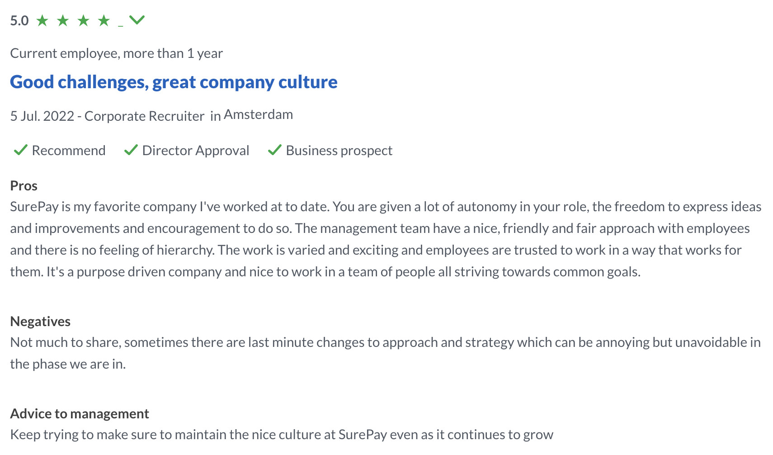The height and width of the screenshot is (455, 773).
Task: Click the fourth green rating star
Action: [x=104, y=20]
